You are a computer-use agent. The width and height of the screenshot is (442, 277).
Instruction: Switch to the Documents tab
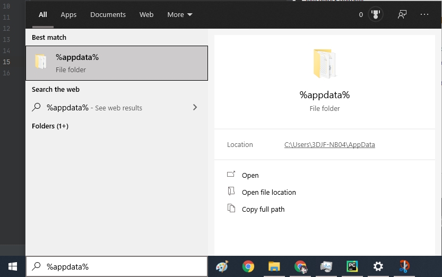(108, 15)
